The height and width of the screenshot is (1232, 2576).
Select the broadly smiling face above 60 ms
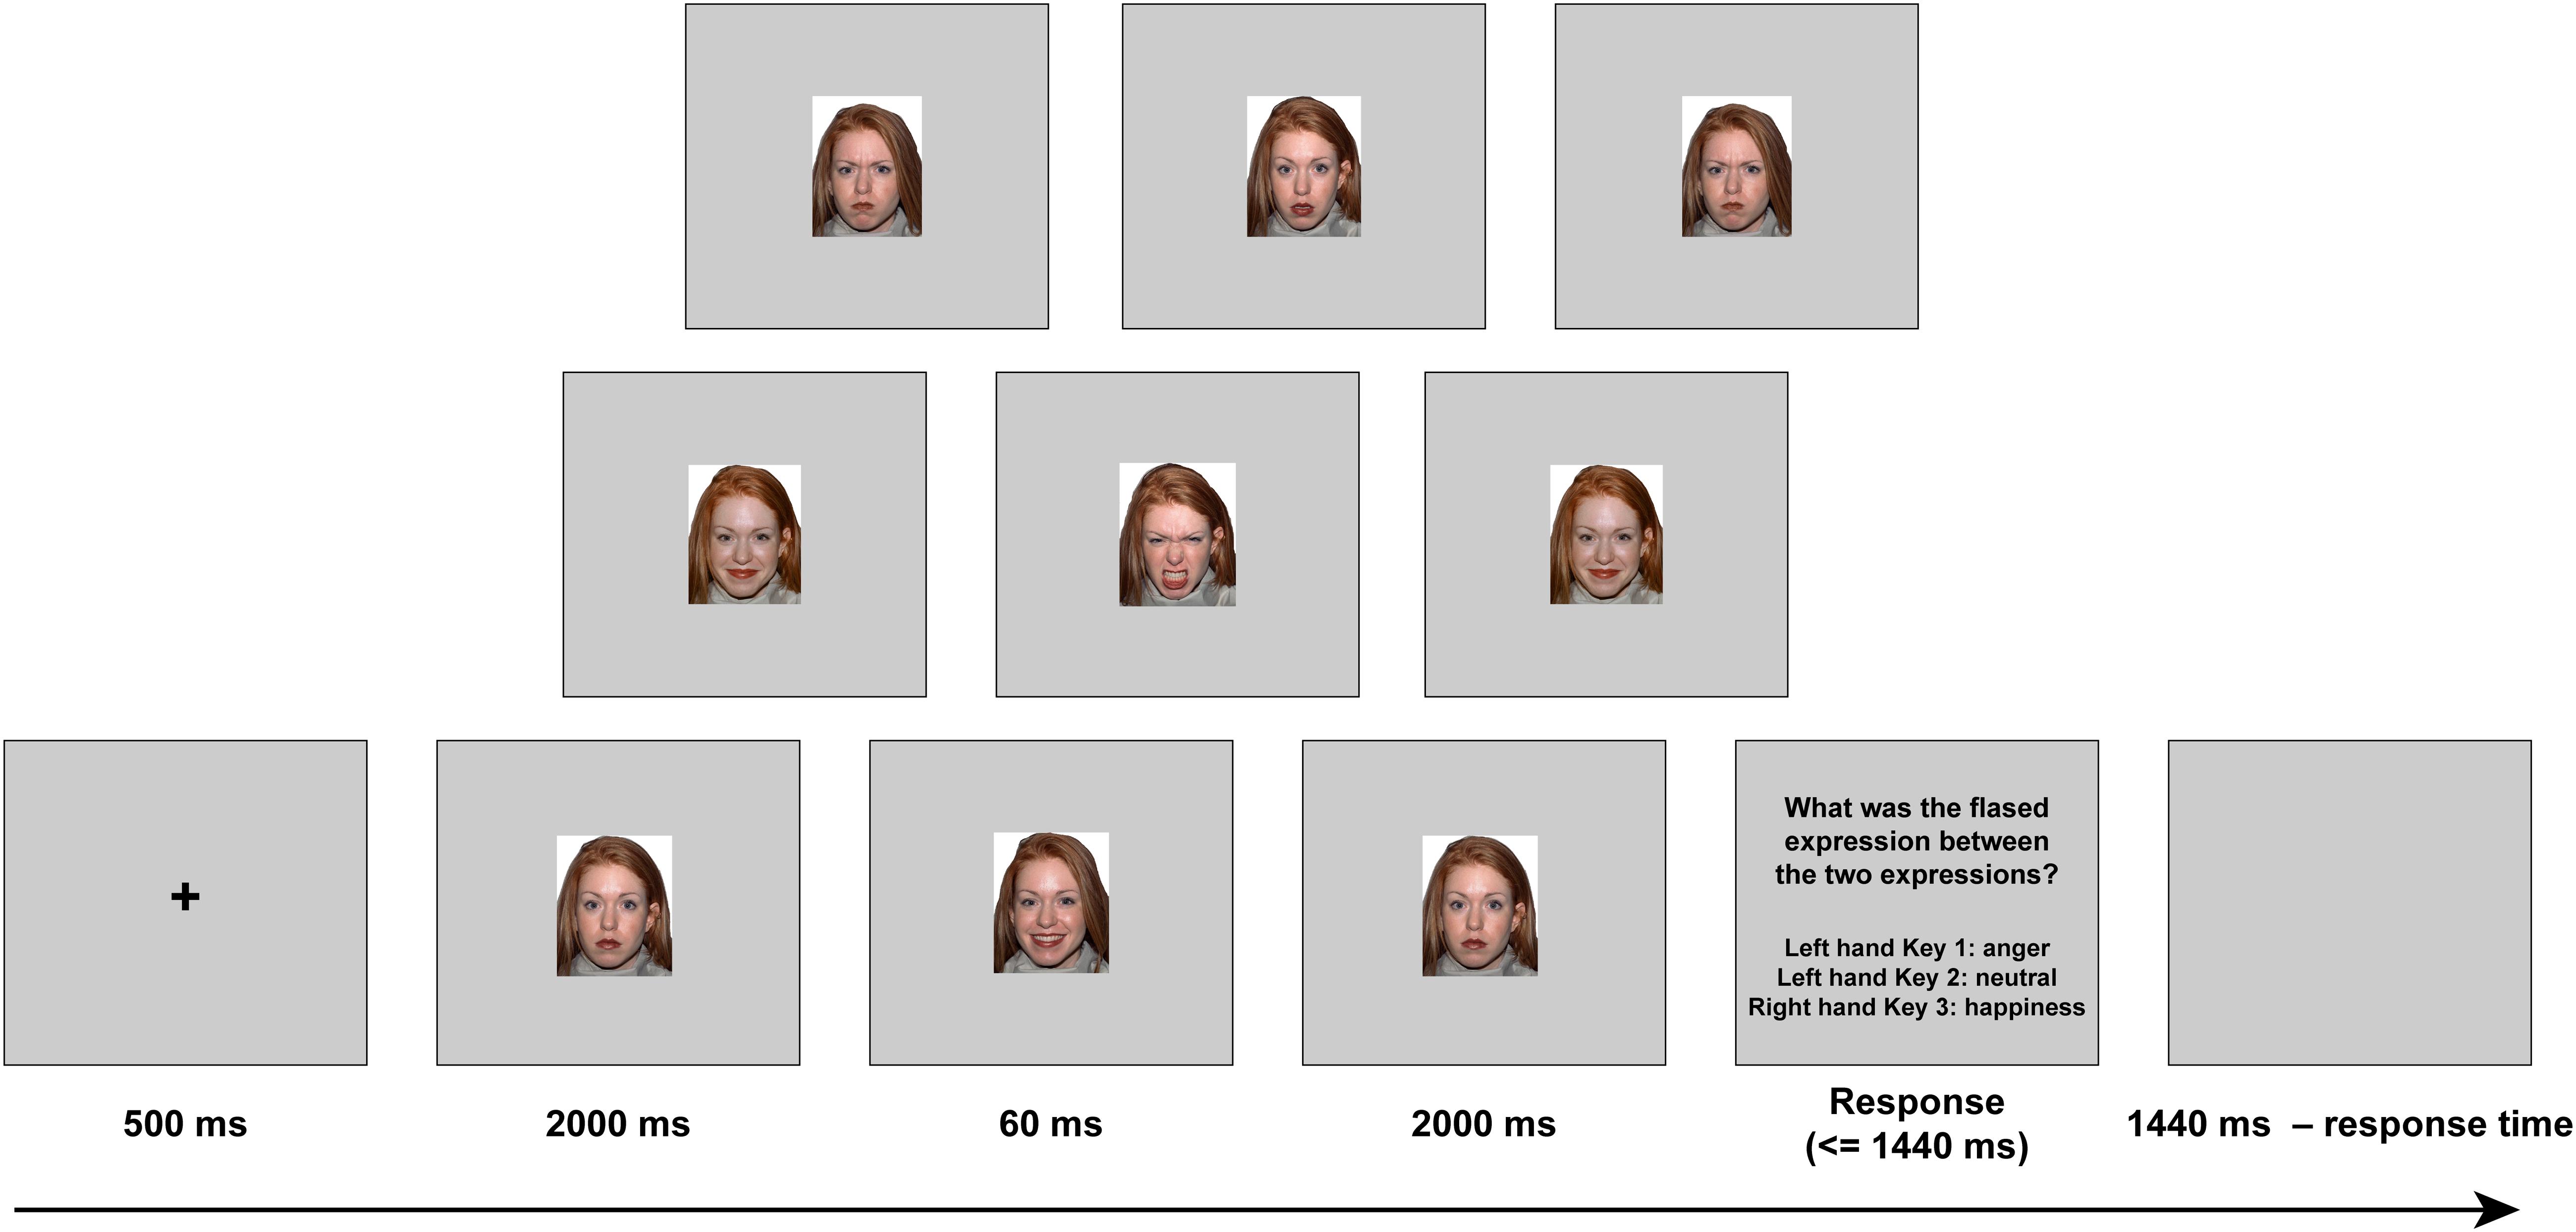click(1051, 903)
